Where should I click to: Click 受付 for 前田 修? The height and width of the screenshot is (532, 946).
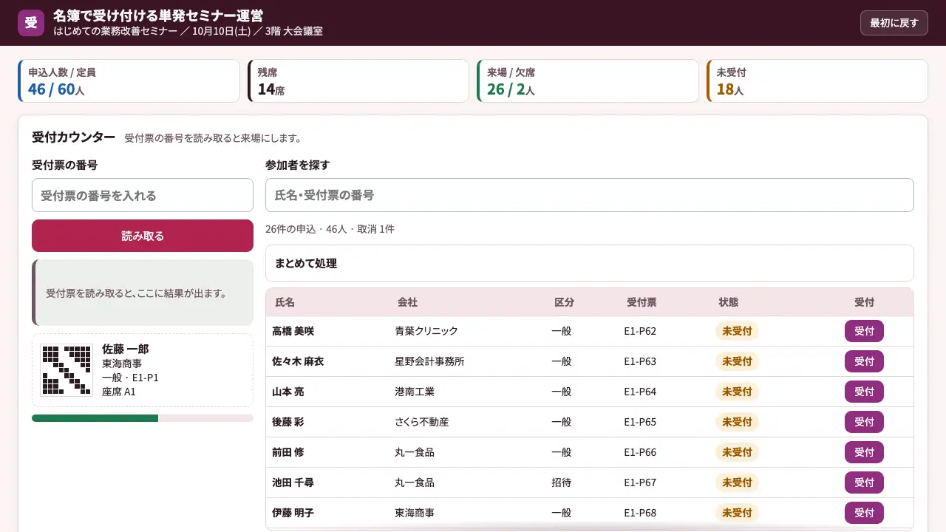(864, 452)
